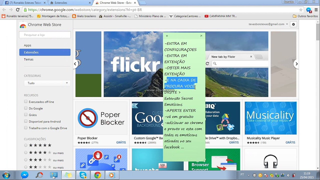Bookmark this page with the star icon
The image size is (320, 180).
301,10
